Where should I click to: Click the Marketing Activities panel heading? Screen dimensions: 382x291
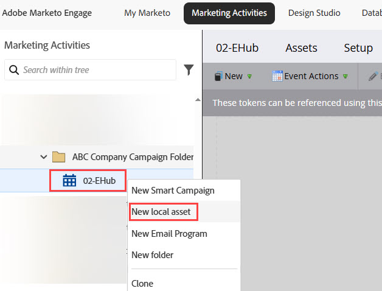47,45
